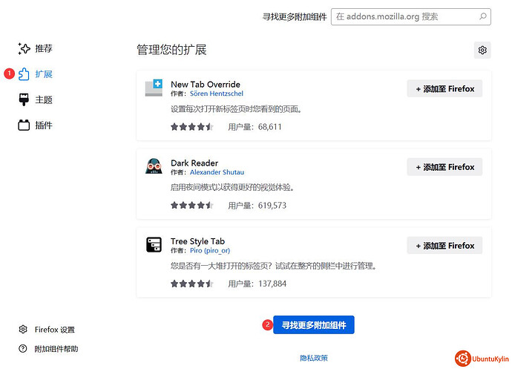Click the star rating of Dark Reader
512x369 pixels.
pos(191,205)
